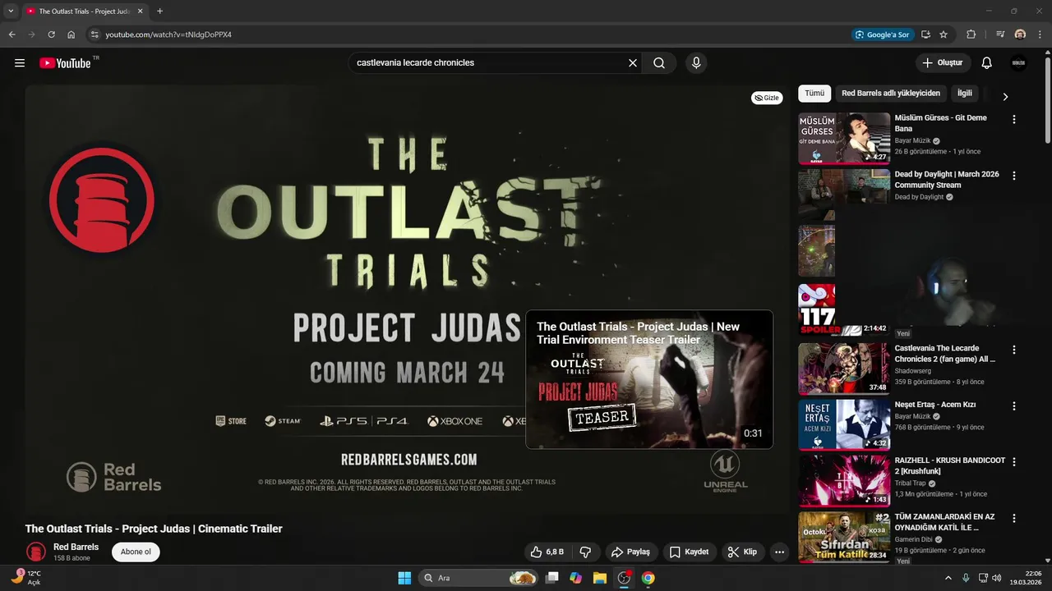Open the taskbar weather widget showing 12°C

click(x=25, y=578)
